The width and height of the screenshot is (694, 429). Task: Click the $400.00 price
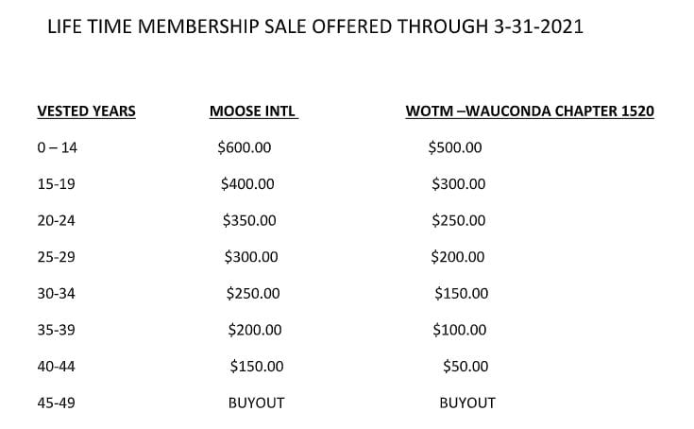point(247,184)
